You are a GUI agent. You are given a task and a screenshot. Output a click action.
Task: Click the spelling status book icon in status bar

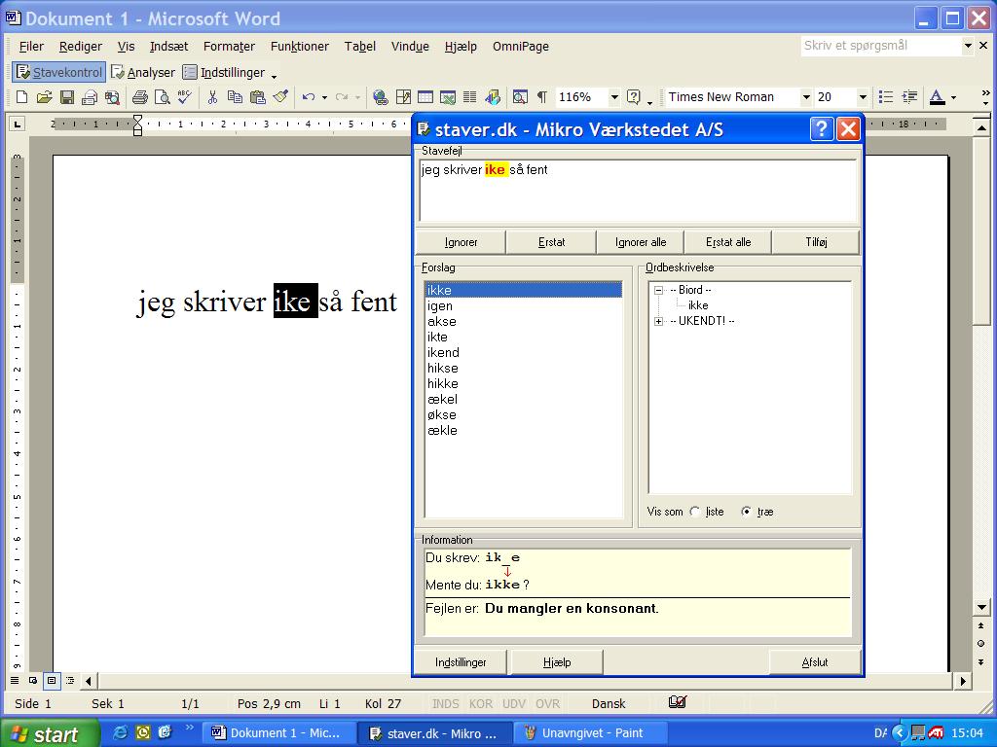pos(678,702)
